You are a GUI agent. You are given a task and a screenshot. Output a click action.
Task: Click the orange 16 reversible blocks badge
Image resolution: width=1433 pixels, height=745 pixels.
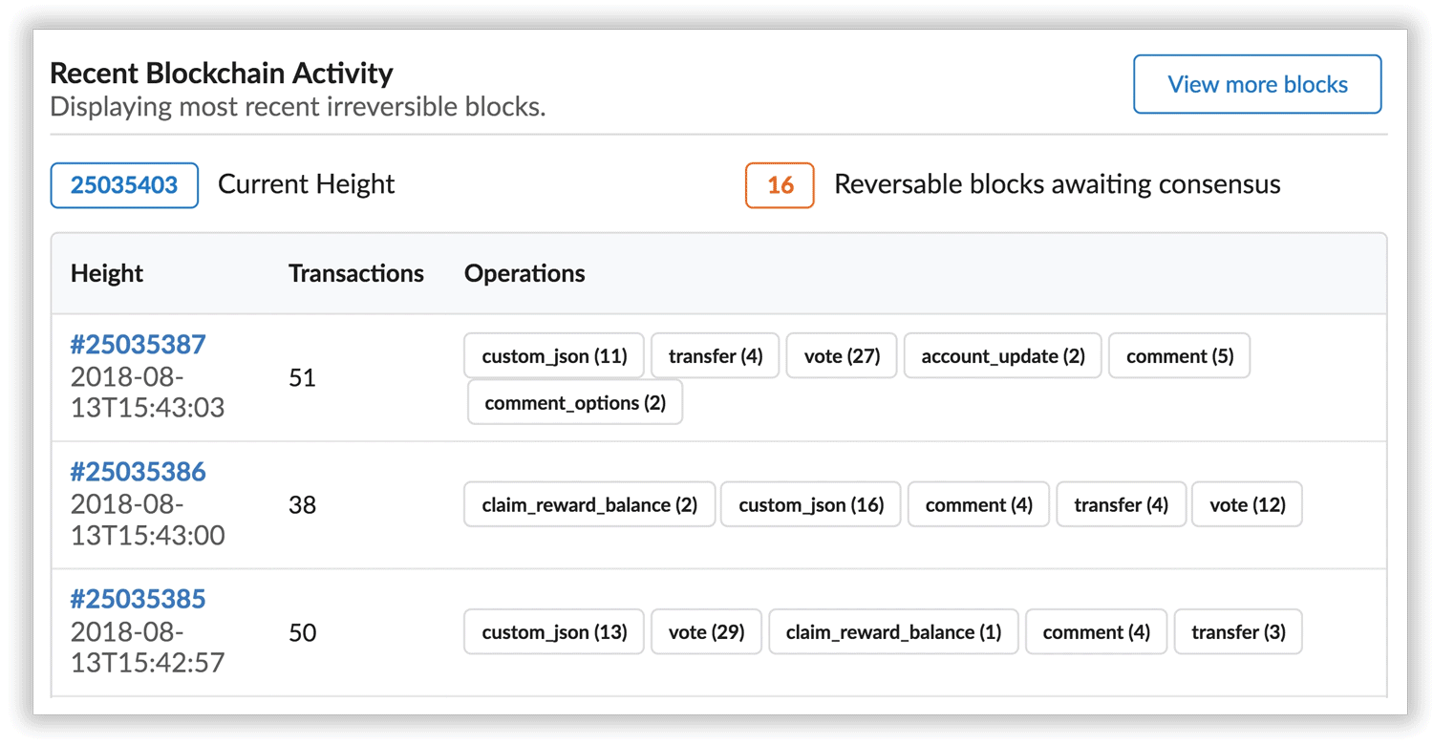click(780, 185)
